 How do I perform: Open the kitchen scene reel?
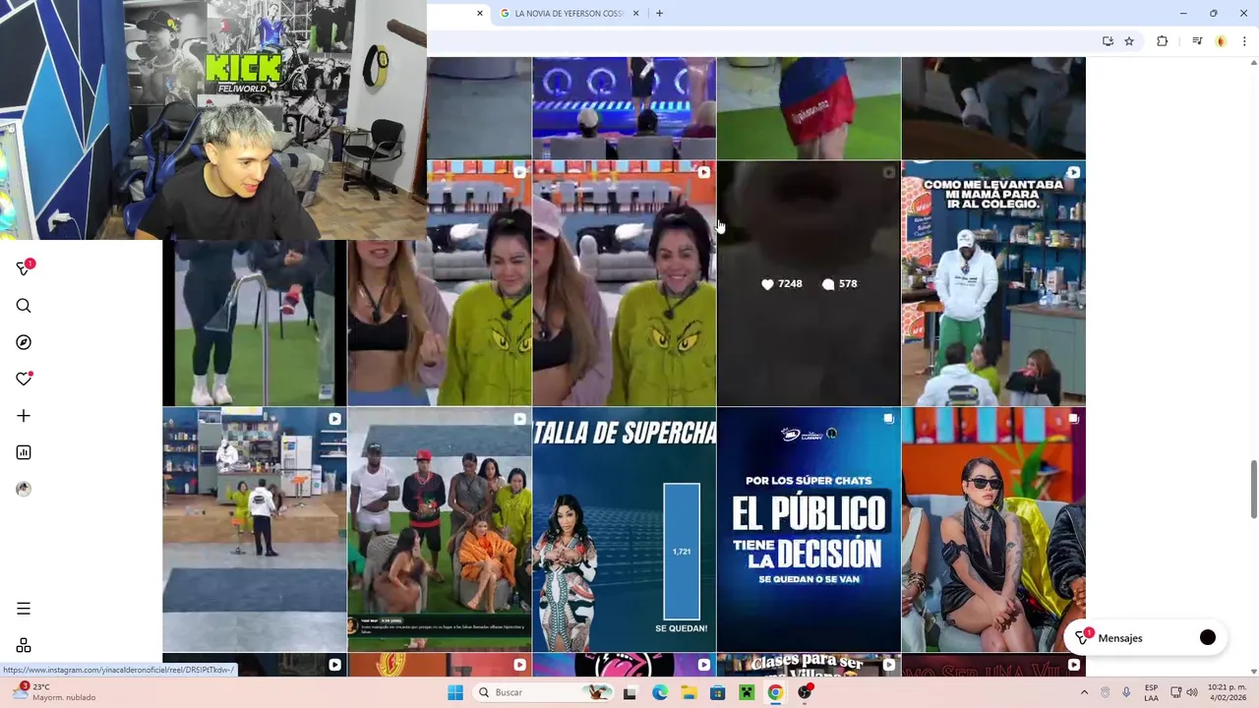click(254, 530)
